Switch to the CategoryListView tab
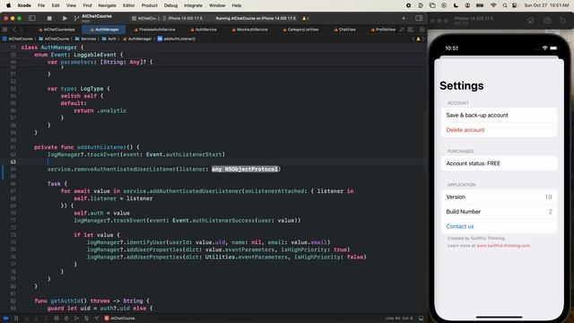The height and width of the screenshot is (323, 574). point(300,30)
